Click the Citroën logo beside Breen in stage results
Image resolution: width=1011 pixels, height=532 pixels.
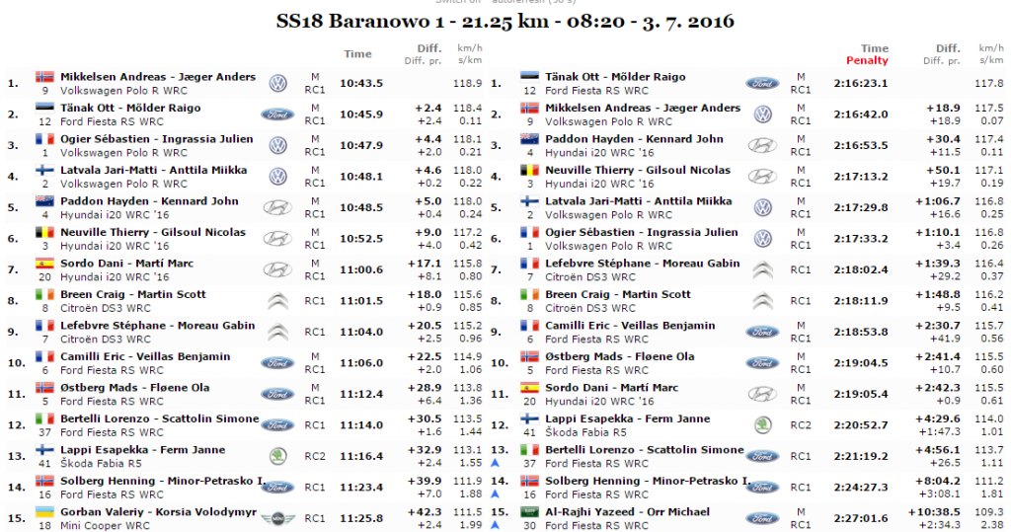point(277,300)
